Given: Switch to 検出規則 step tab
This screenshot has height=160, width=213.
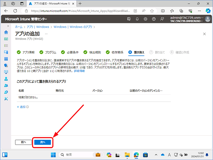Looking at the screenshot, I should coord(92,52).
